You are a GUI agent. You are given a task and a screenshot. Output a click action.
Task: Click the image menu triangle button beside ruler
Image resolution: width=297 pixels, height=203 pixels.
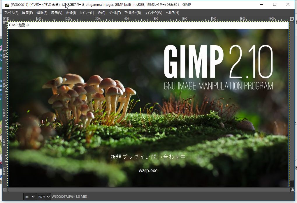pyautogui.click(x=5, y=19)
